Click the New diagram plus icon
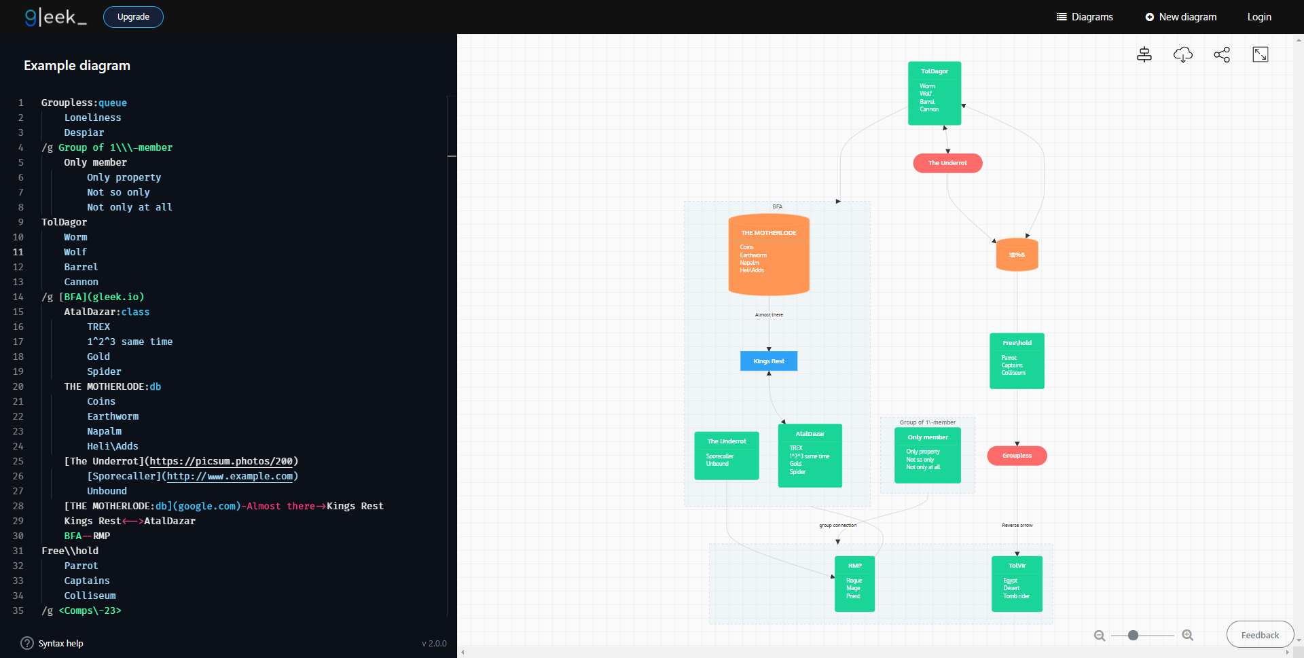 point(1151,17)
